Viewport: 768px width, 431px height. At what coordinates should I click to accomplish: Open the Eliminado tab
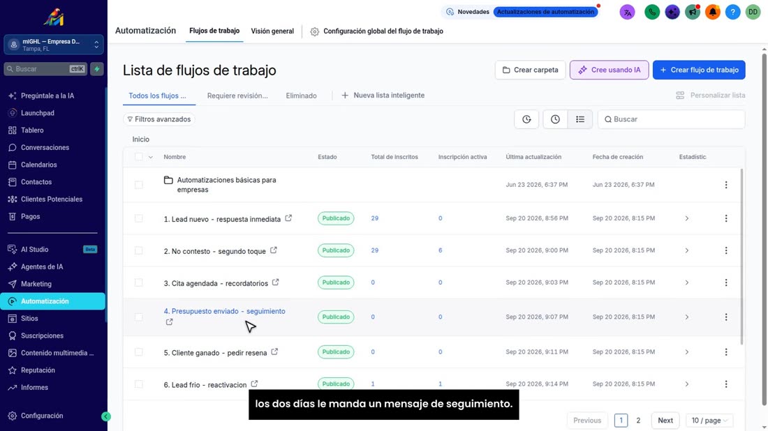301,96
